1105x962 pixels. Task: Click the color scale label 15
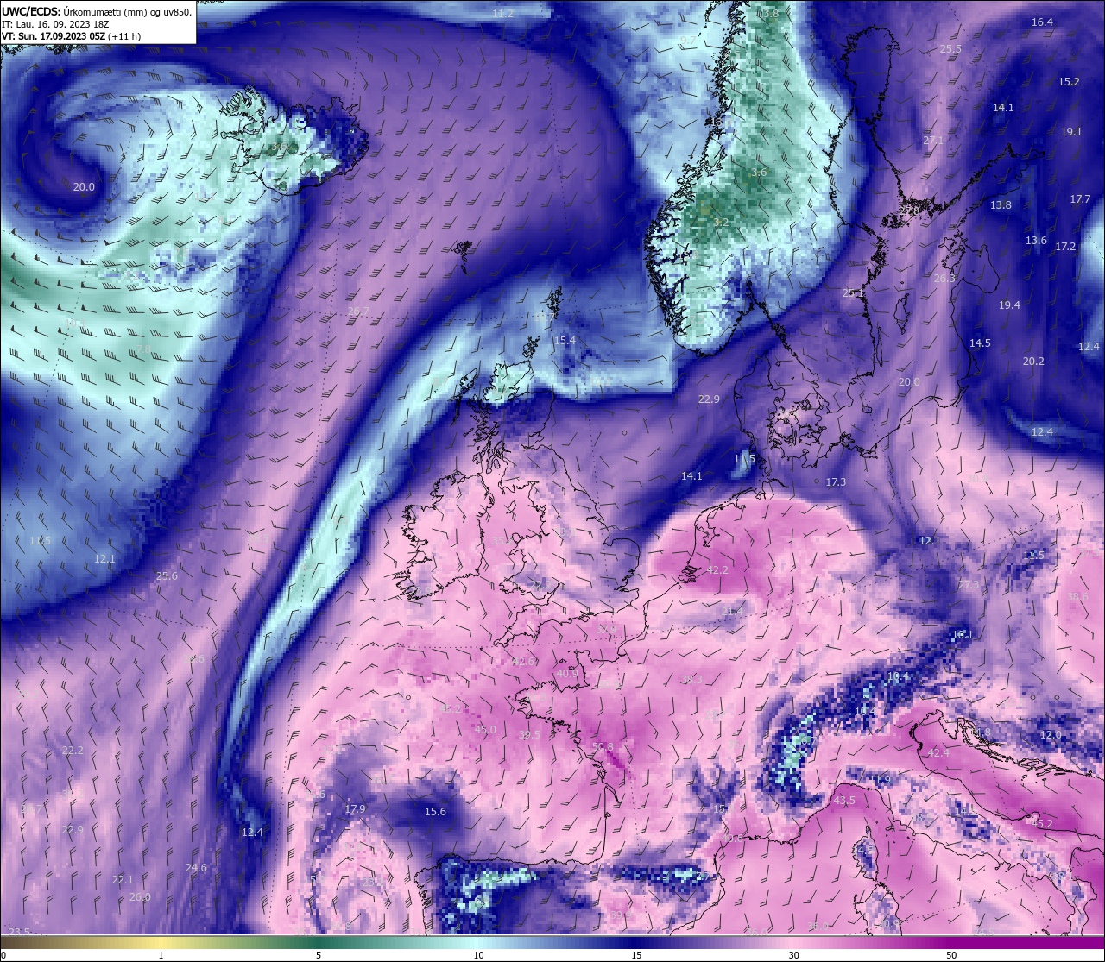[x=636, y=956]
